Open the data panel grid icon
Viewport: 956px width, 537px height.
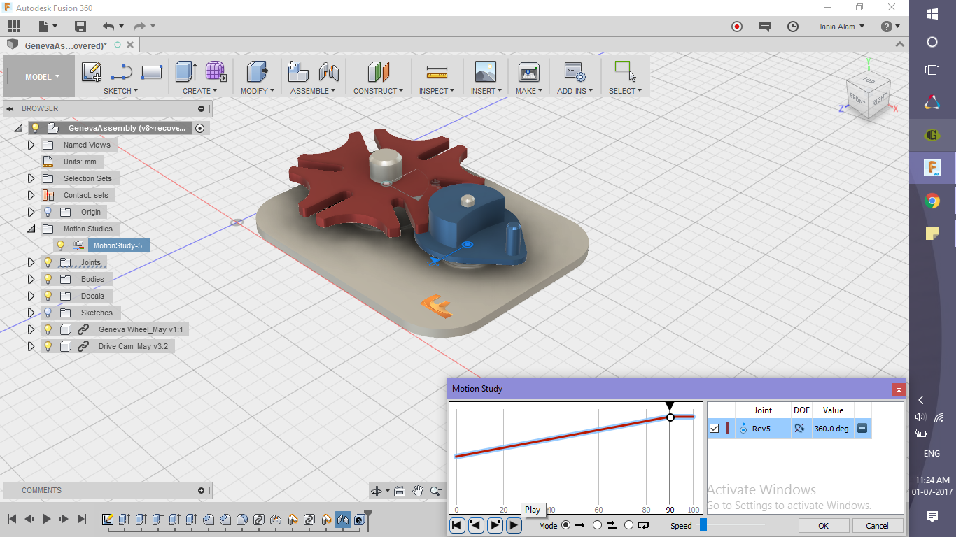point(14,27)
